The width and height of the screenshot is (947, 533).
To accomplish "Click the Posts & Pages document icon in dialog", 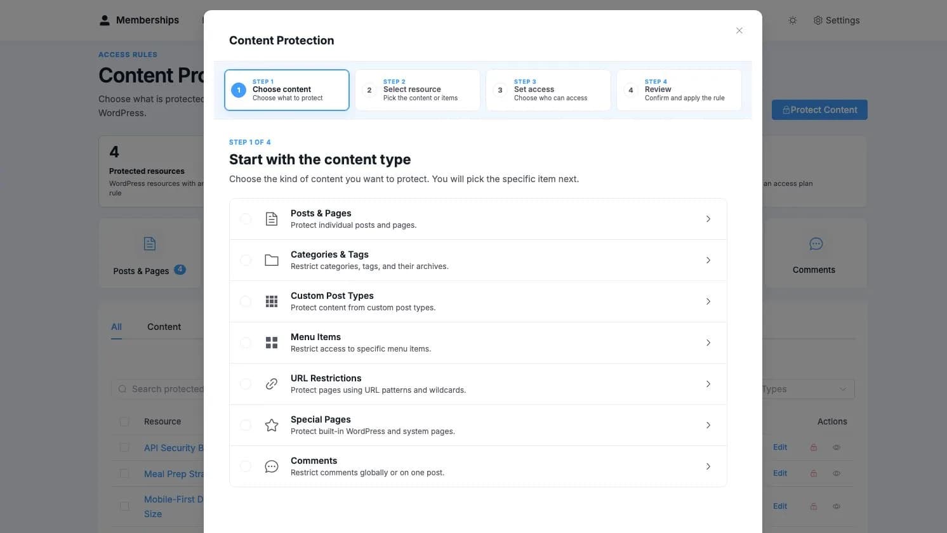I will point(272,219).
